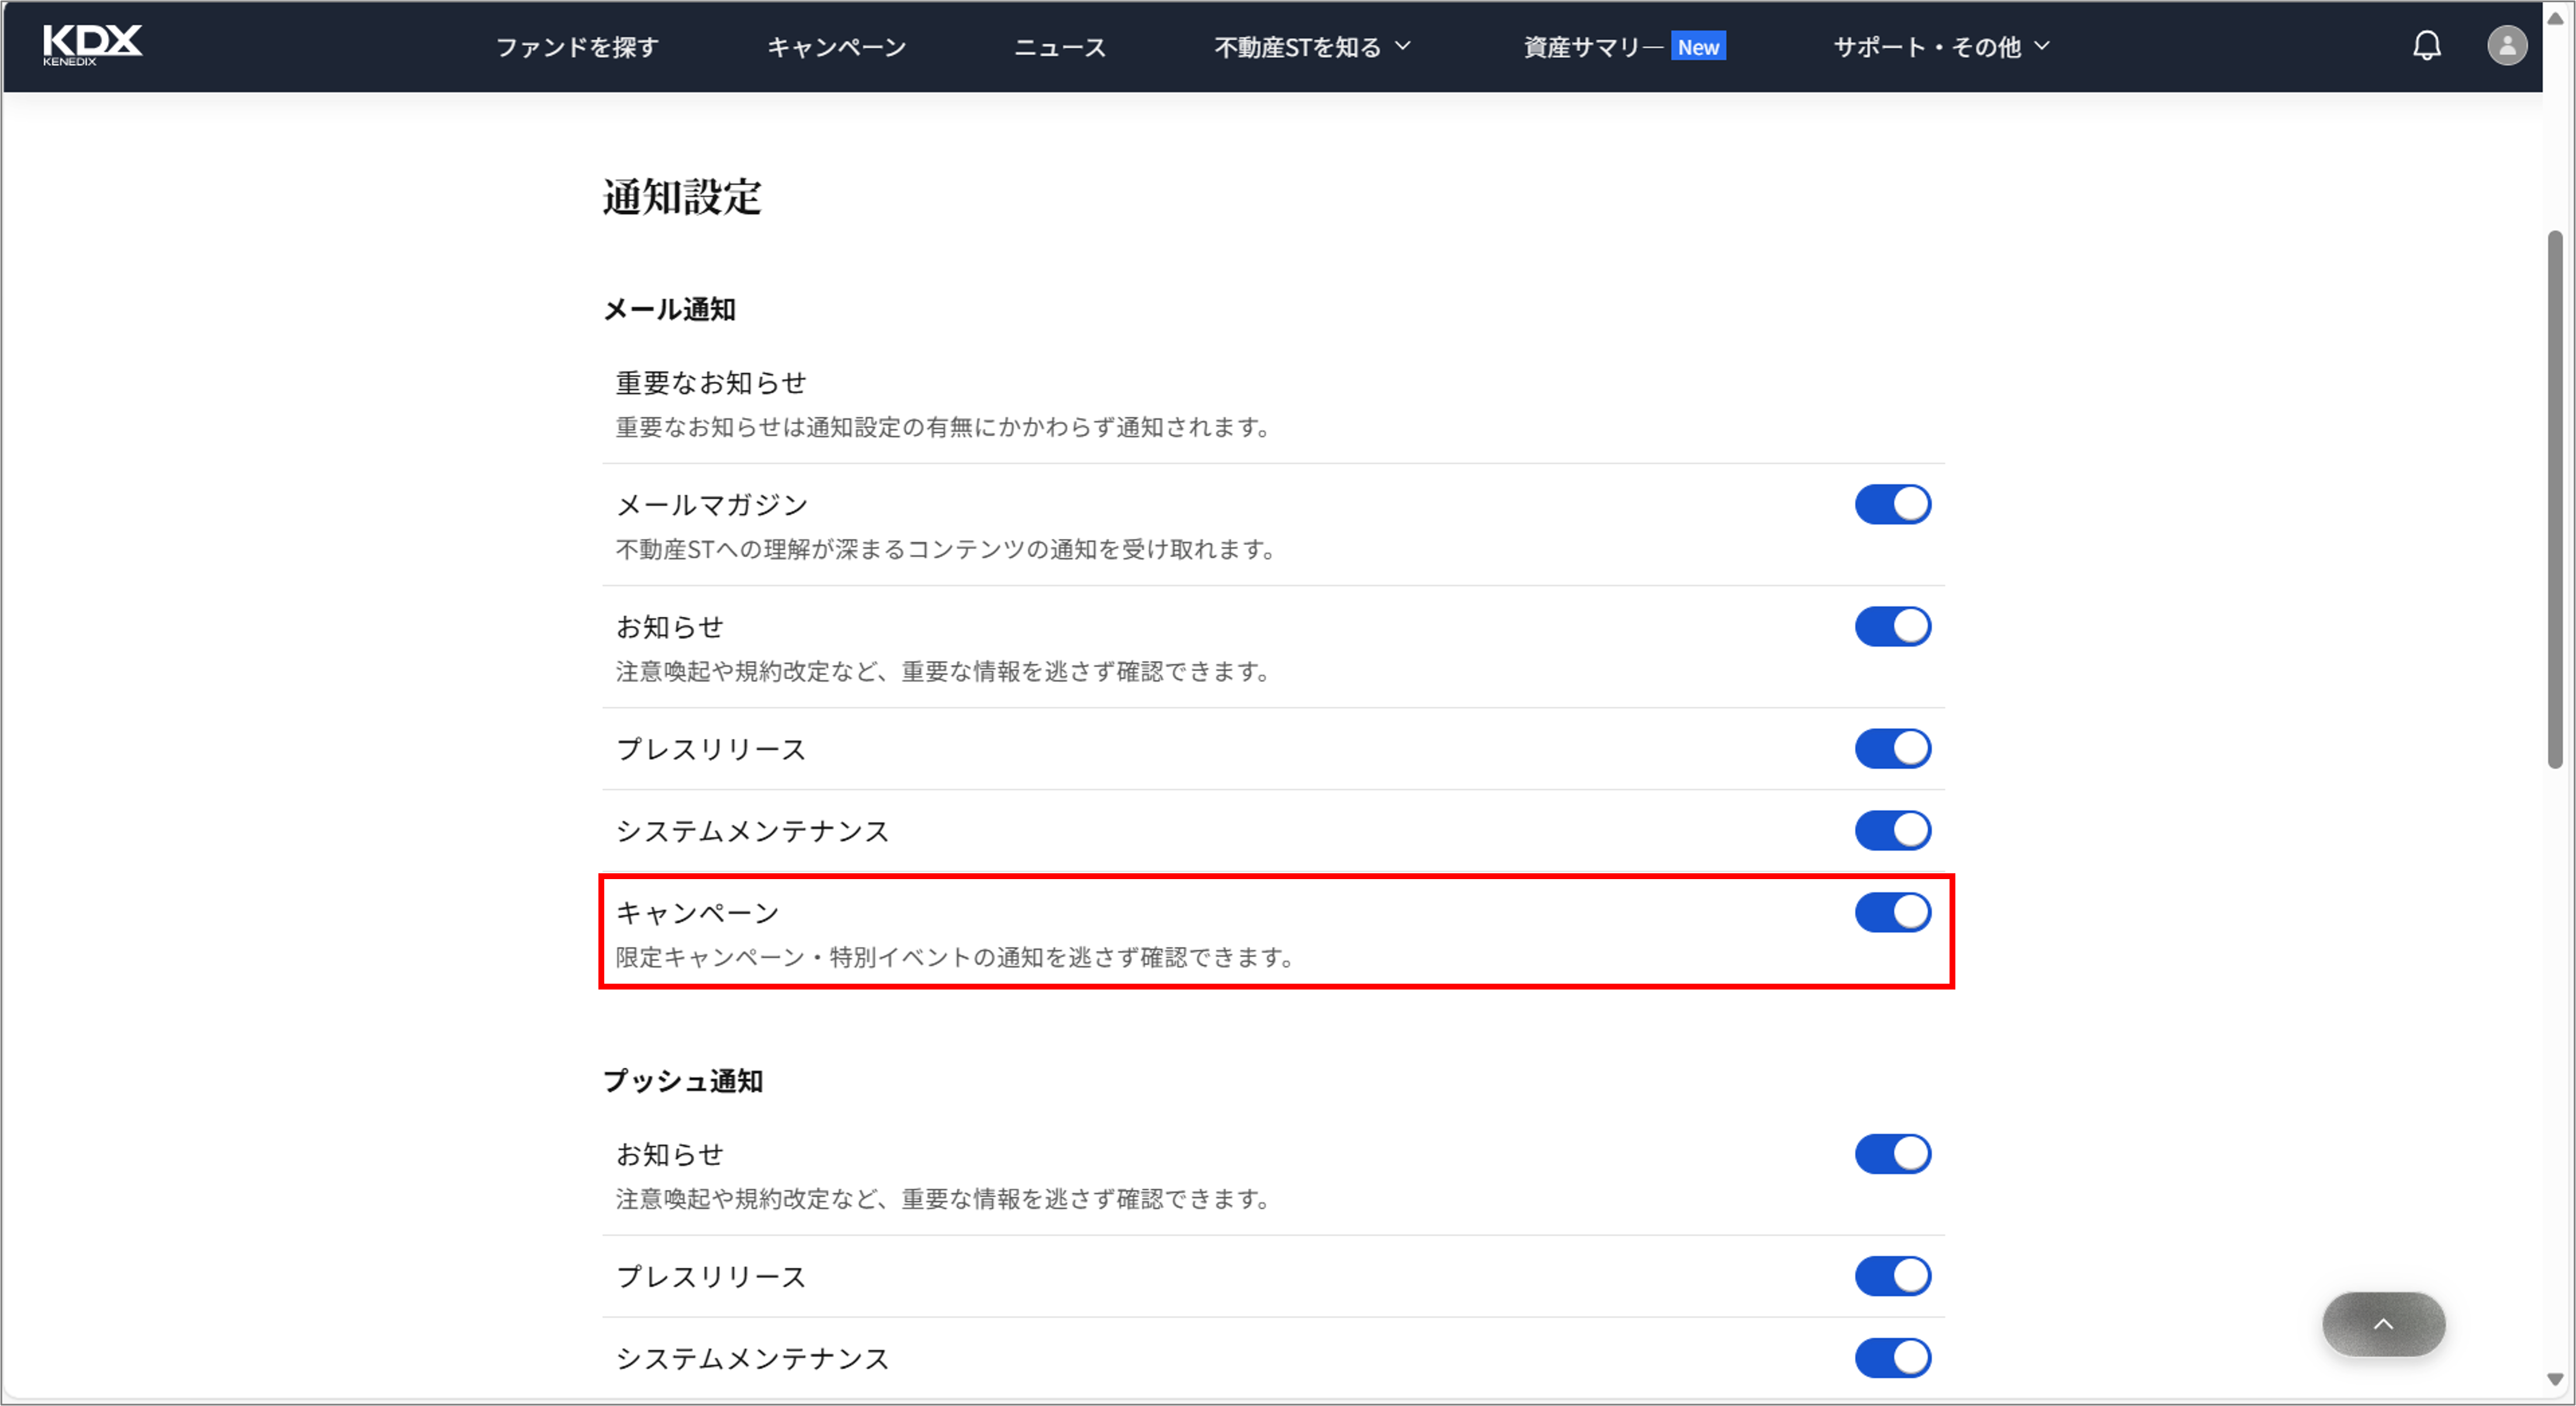
Task: Disable email キャンペーン notifications
Action: tap(1892, 912)
